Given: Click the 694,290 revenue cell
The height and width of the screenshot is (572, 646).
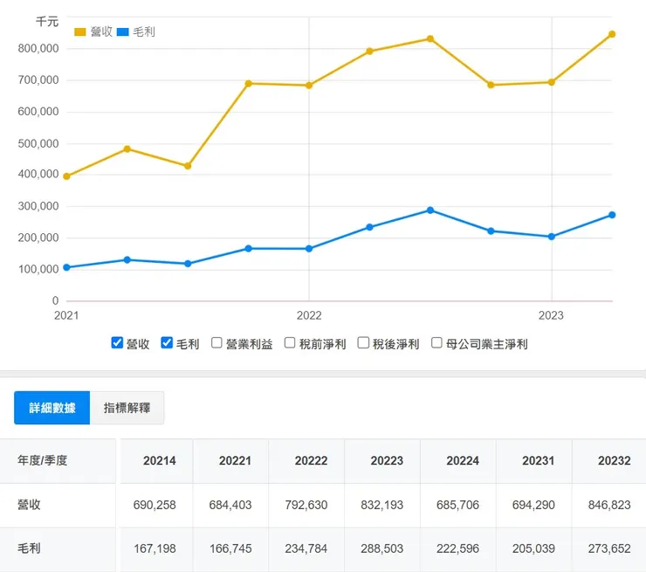Looking at the screenshot, I should click(533, 505).
